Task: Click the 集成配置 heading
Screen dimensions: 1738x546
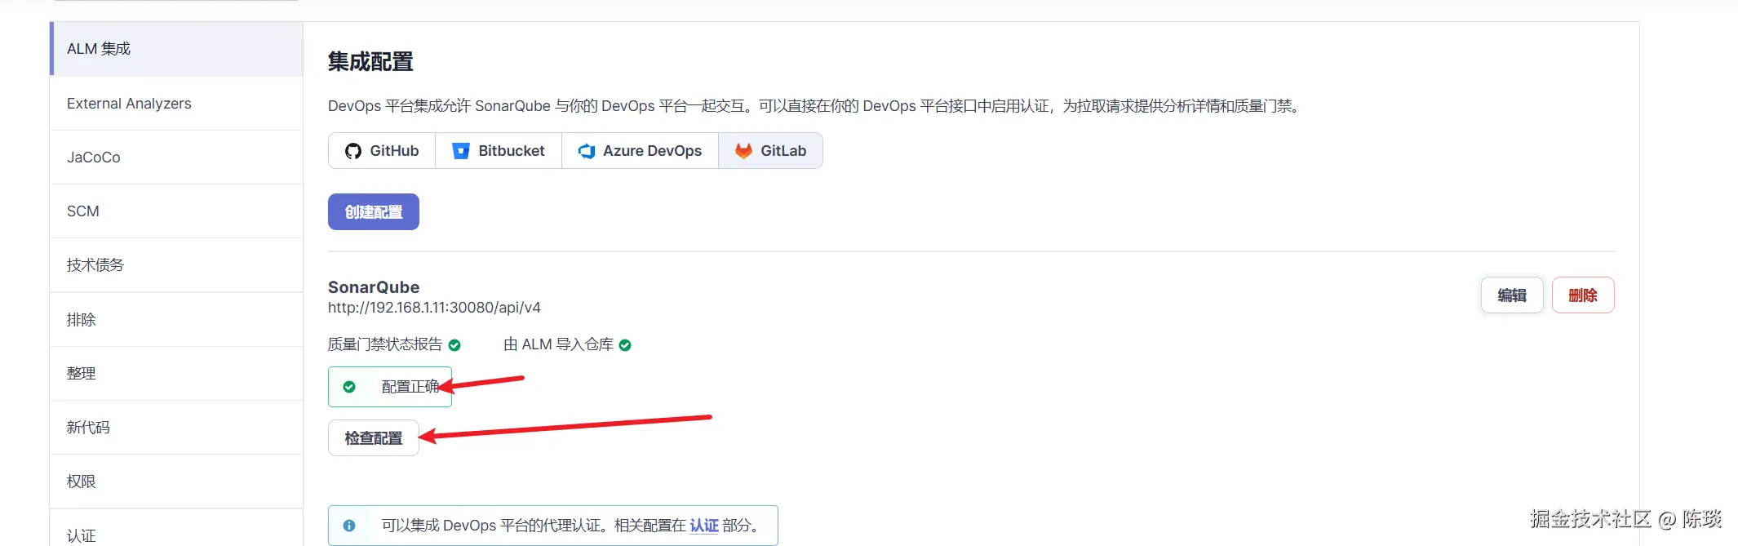Action: coord(370,62)
